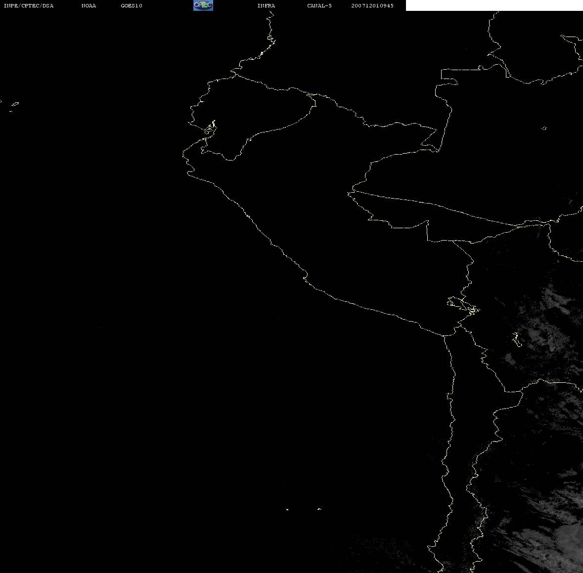This screenshot has width=583, height=573.
Task: Click the right small Pacific island dot
Action: pyautogui.click(x=319, y=509)
